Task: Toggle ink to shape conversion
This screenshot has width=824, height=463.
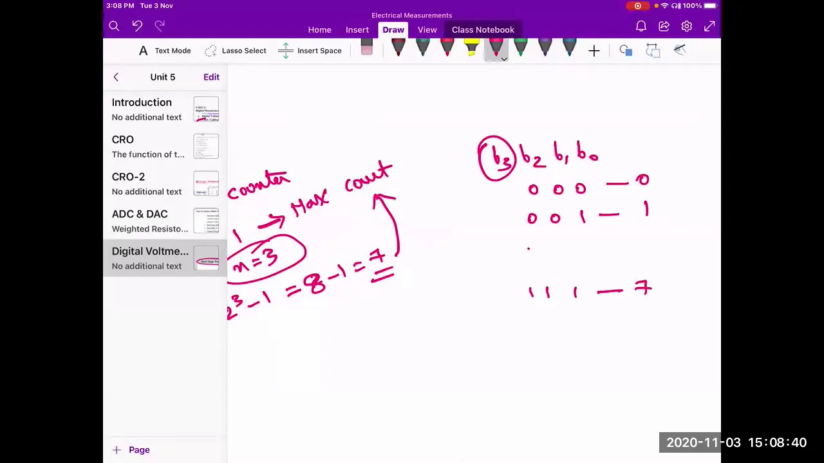Action: coord(653,51)
